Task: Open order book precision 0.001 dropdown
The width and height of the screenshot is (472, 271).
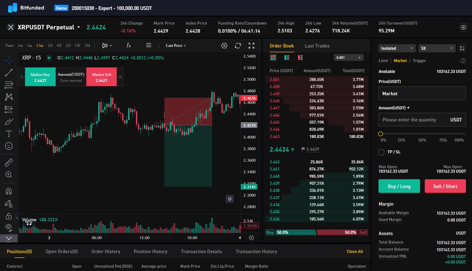Action: [348, 58]
